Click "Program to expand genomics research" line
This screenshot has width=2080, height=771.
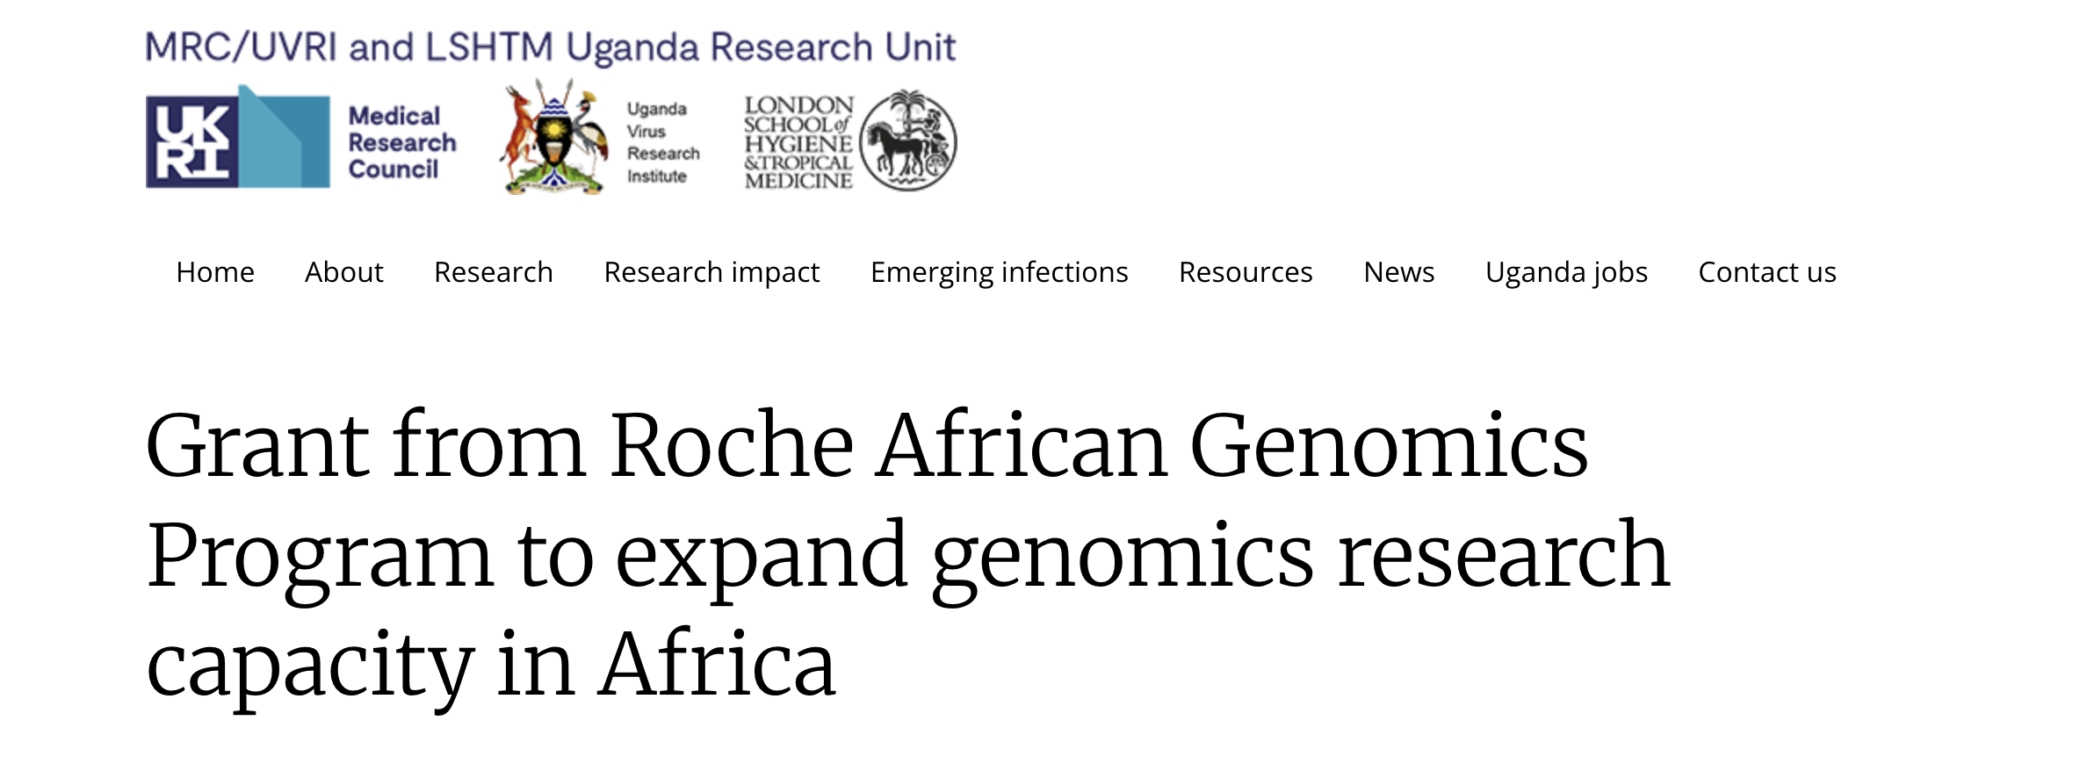(907, 555)
